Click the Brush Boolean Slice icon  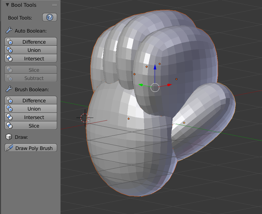(9, 126)
